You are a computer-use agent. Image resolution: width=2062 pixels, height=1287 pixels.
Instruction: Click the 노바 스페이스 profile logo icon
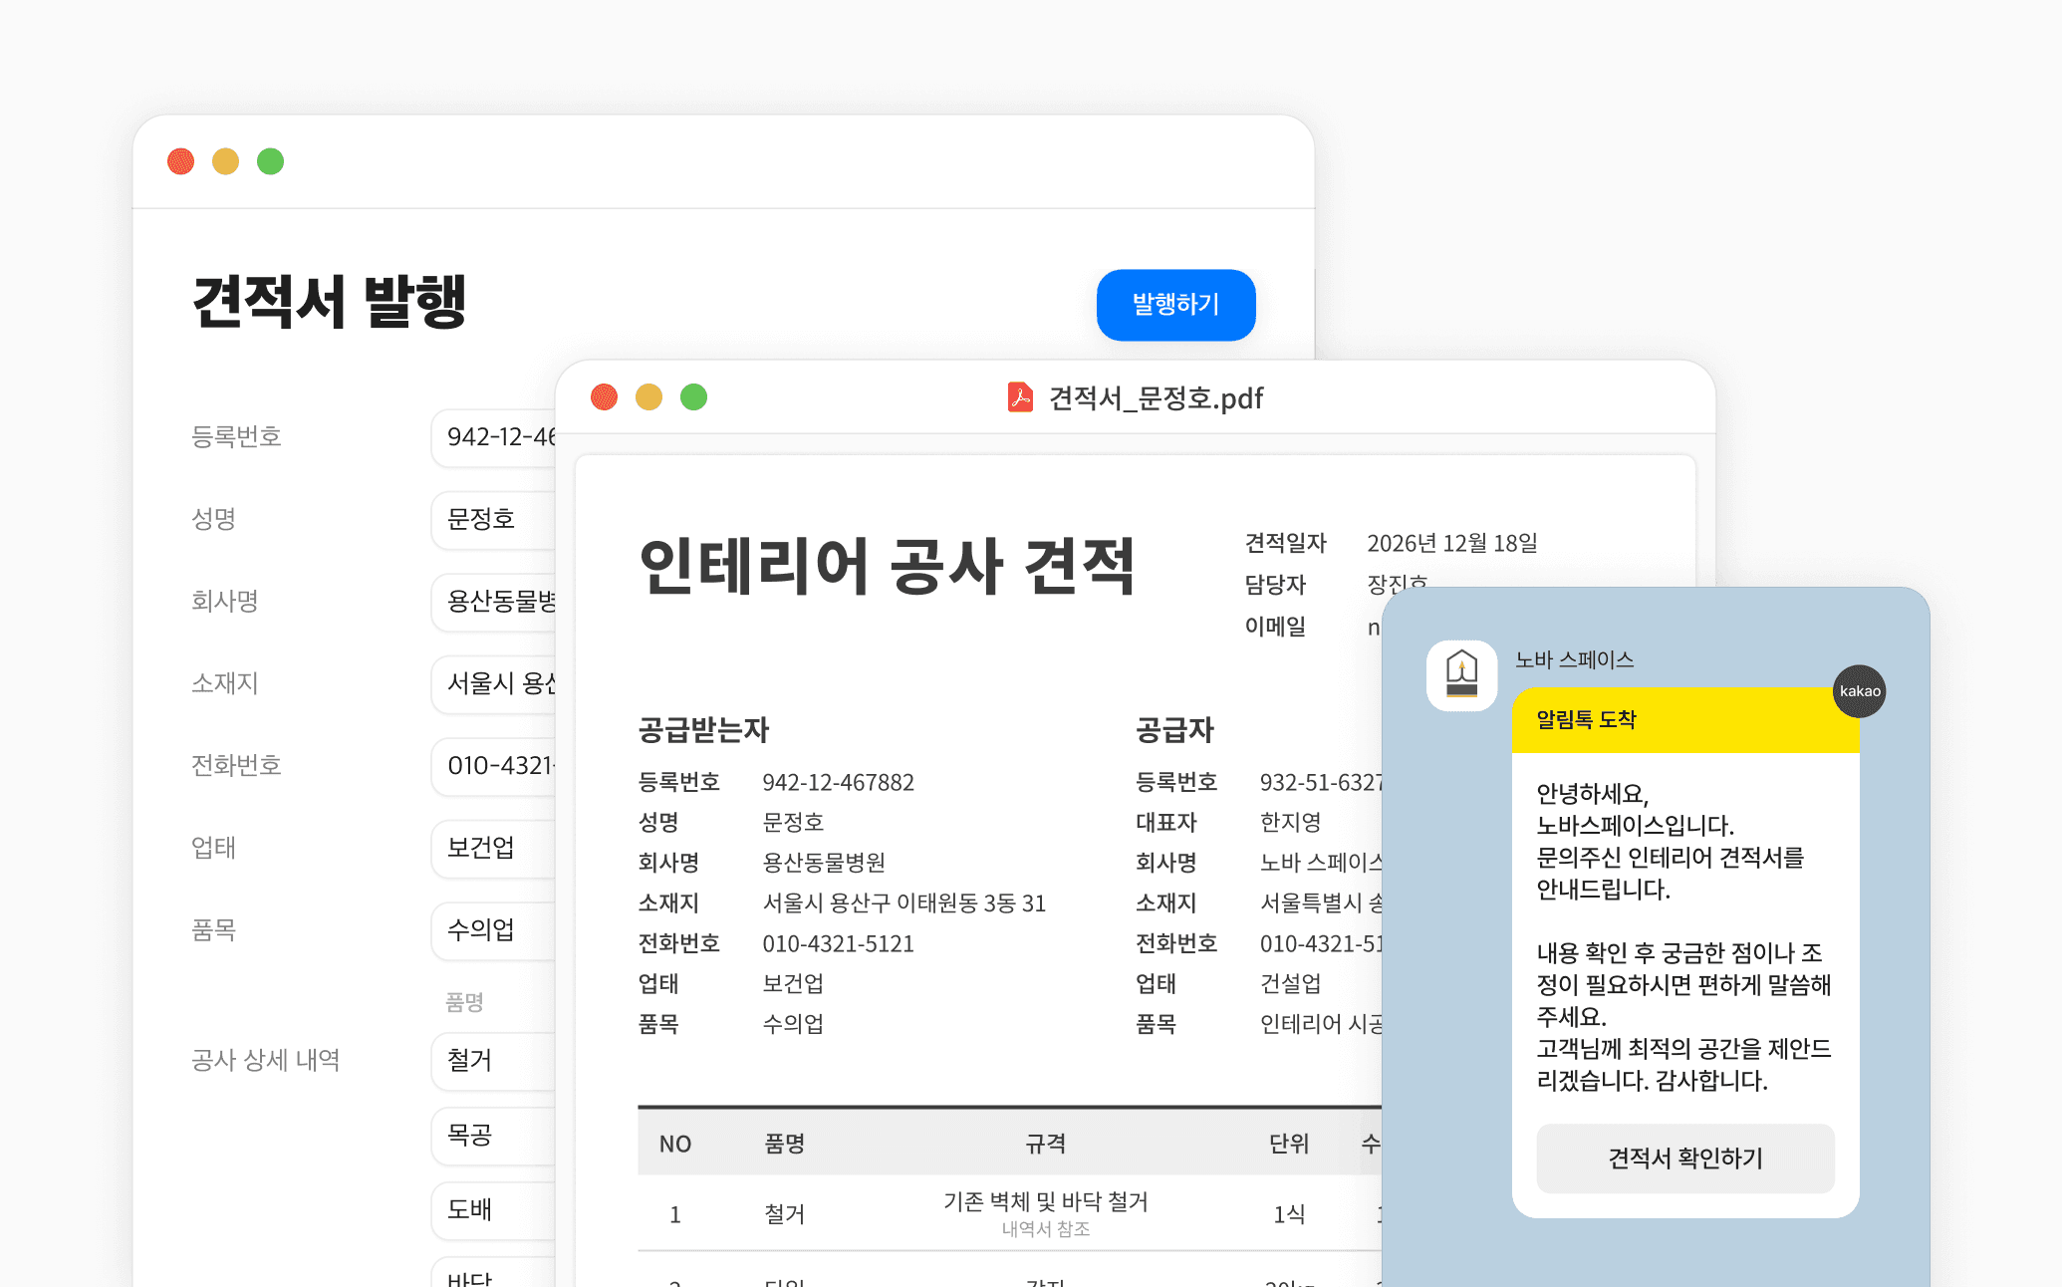pos(1461,675)
